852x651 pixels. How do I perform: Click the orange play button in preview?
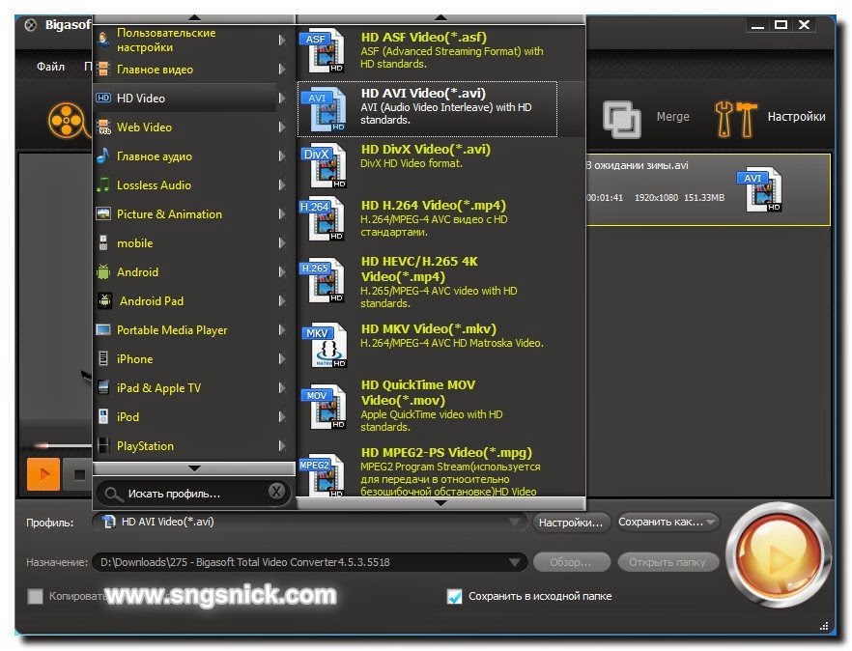43,474
